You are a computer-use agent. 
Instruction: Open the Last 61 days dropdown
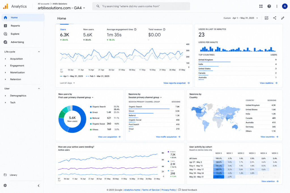coord(67,83)
